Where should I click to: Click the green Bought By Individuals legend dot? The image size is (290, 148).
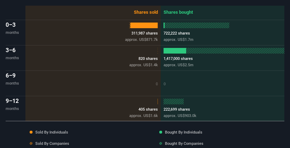coord(161,132)
